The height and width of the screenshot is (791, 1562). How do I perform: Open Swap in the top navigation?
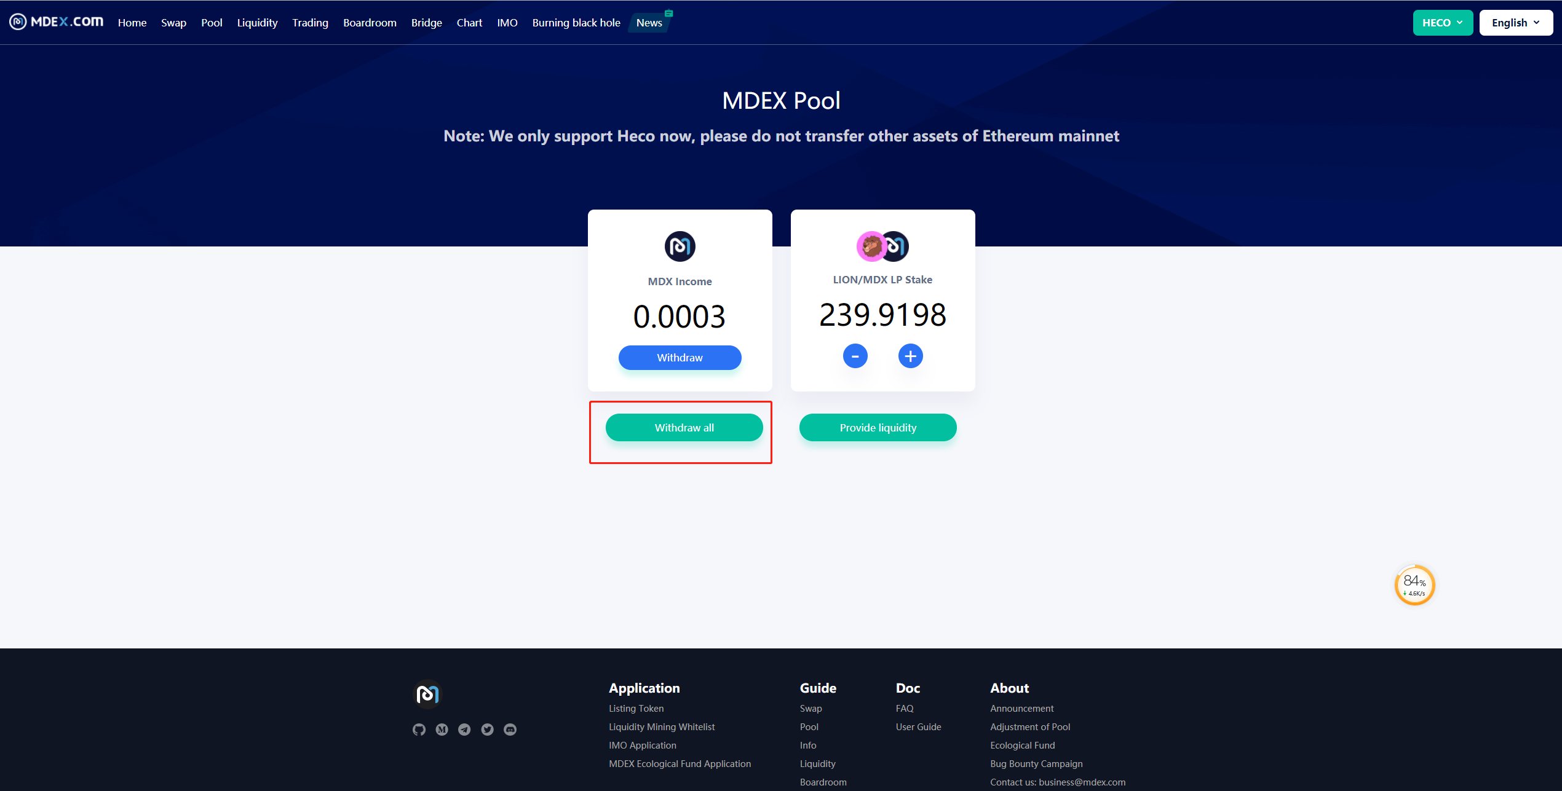tap(173, 23)
